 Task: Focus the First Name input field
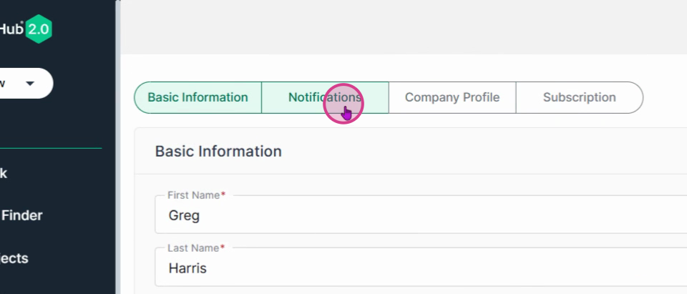[x=421, y=215]
